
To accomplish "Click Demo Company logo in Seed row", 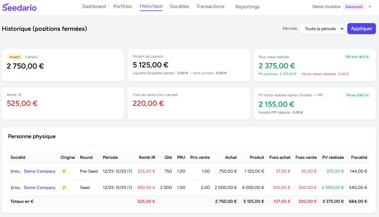I will [16, 188].
